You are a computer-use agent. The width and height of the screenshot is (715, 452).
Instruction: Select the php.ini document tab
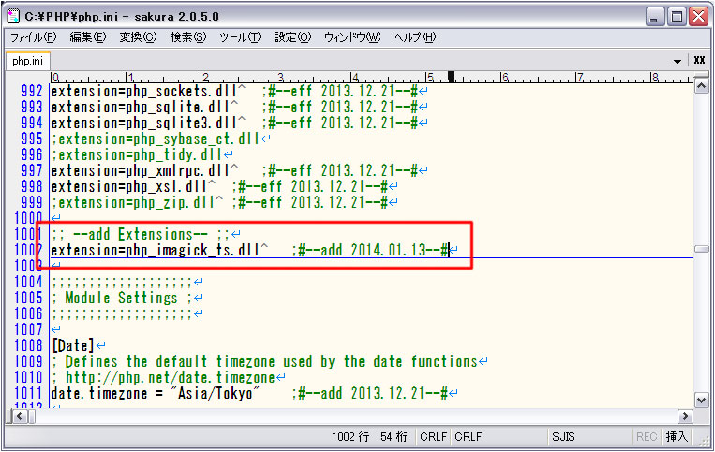[28, 61]
